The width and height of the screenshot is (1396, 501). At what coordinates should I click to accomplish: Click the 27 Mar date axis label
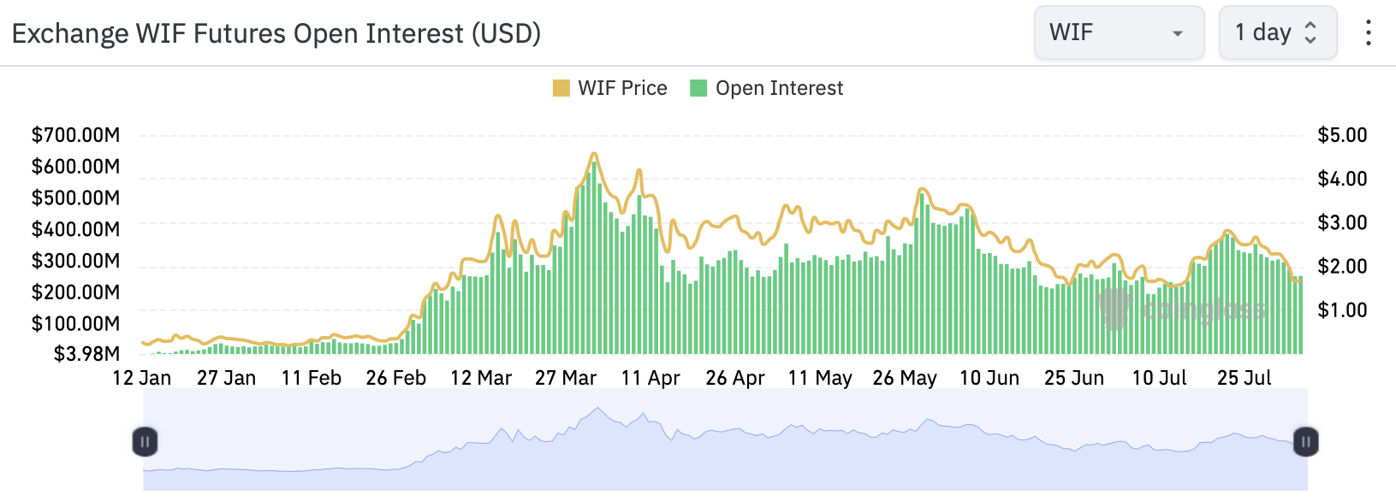(x=566, y=378)
